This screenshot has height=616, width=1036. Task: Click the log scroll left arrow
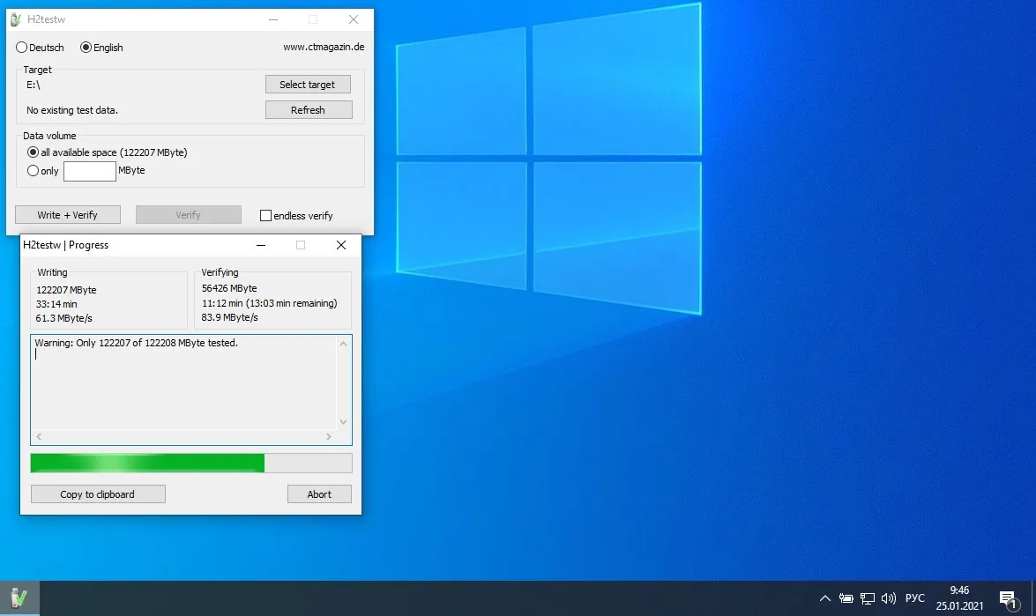(x=39, y=436)
